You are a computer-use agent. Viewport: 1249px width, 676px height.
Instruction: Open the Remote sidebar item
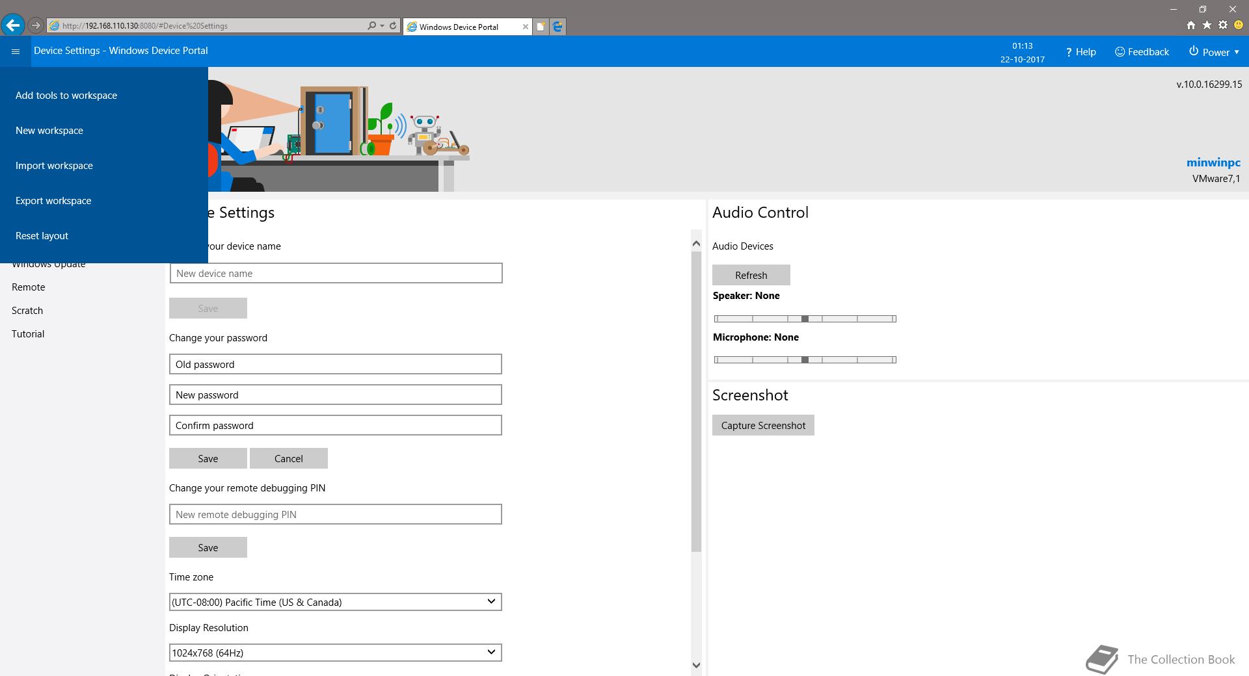[29, 287]
